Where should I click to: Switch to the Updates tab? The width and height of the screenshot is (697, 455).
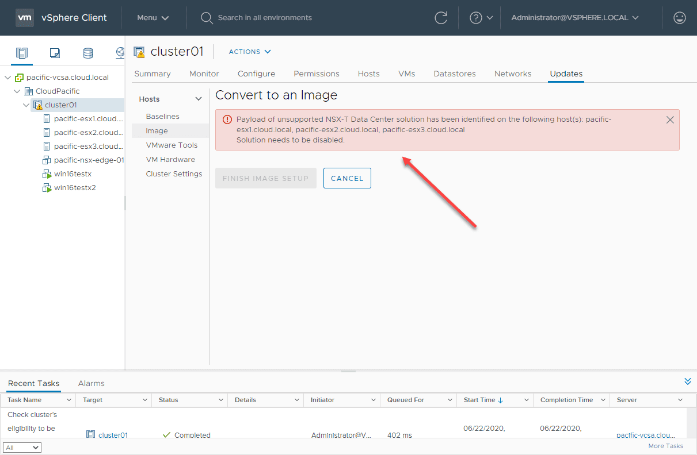click(x=566, y=74)
